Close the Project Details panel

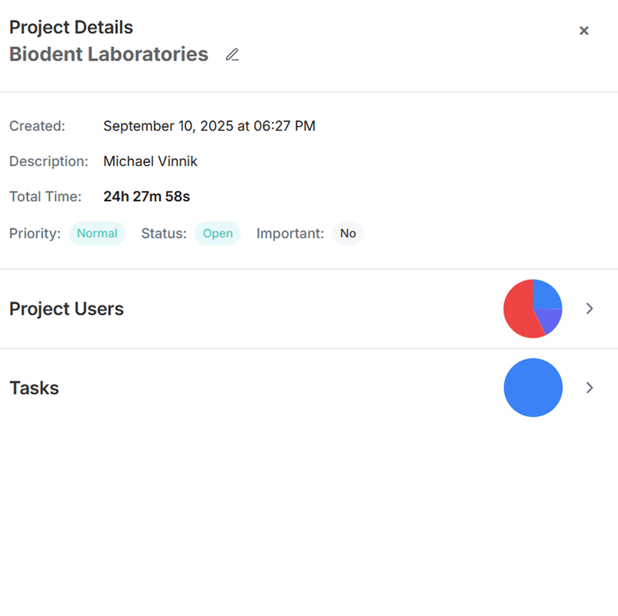[x=584, y=31]
